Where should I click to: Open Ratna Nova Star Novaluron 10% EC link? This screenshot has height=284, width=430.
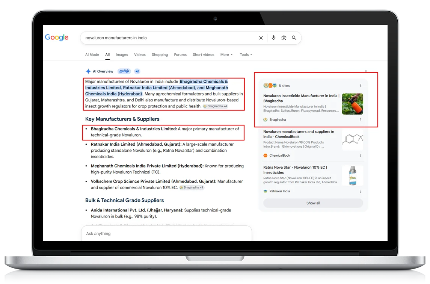tap(295, 170)
